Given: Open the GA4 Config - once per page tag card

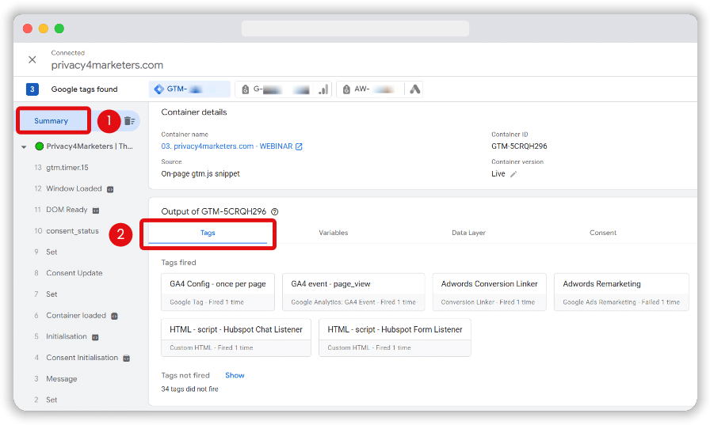Looking at the screenshot, I should tap(218, 292).
